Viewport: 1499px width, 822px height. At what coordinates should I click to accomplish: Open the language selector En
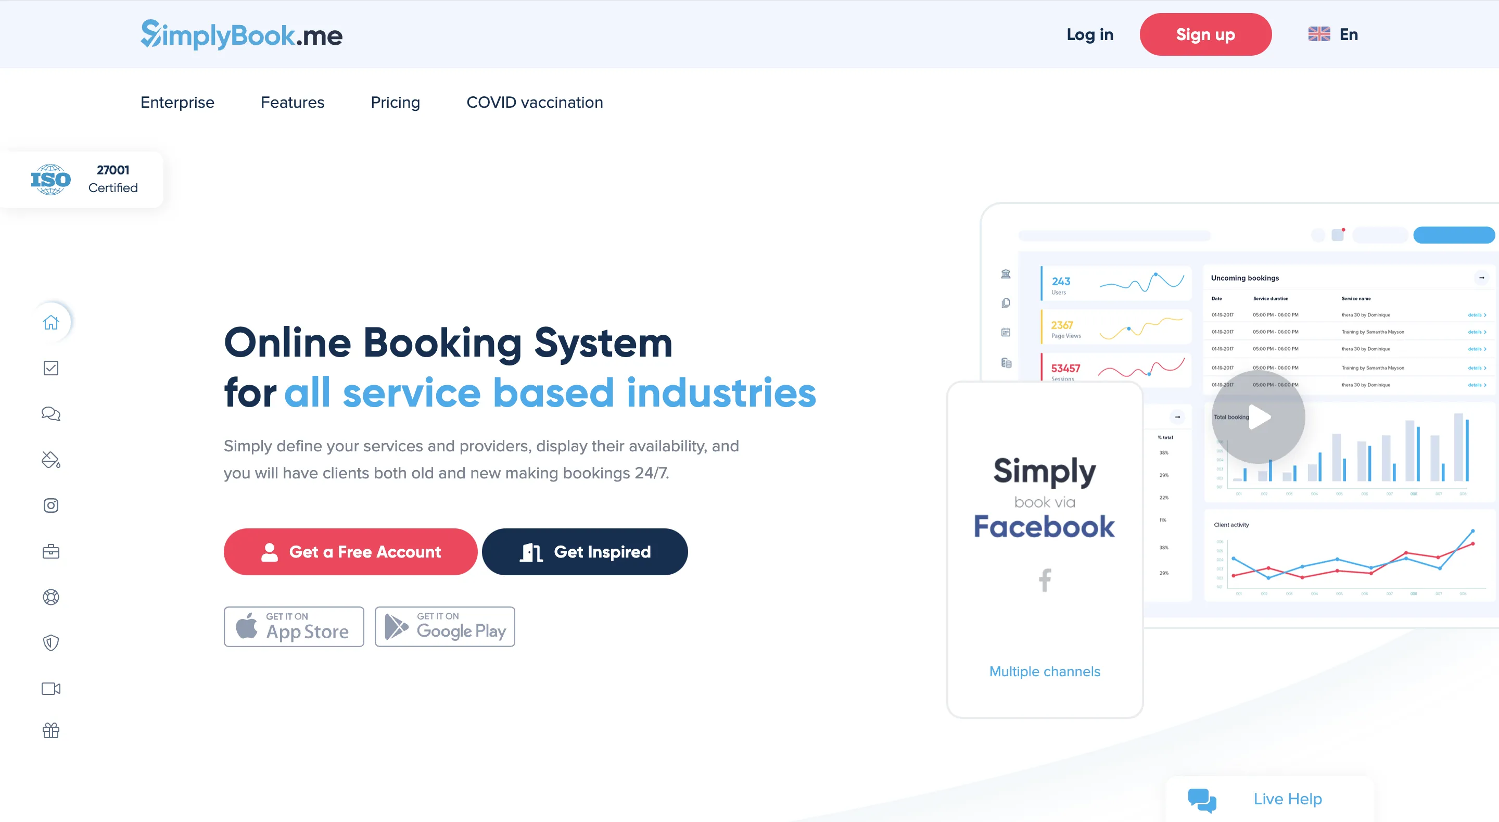(x=1332, y=34)
